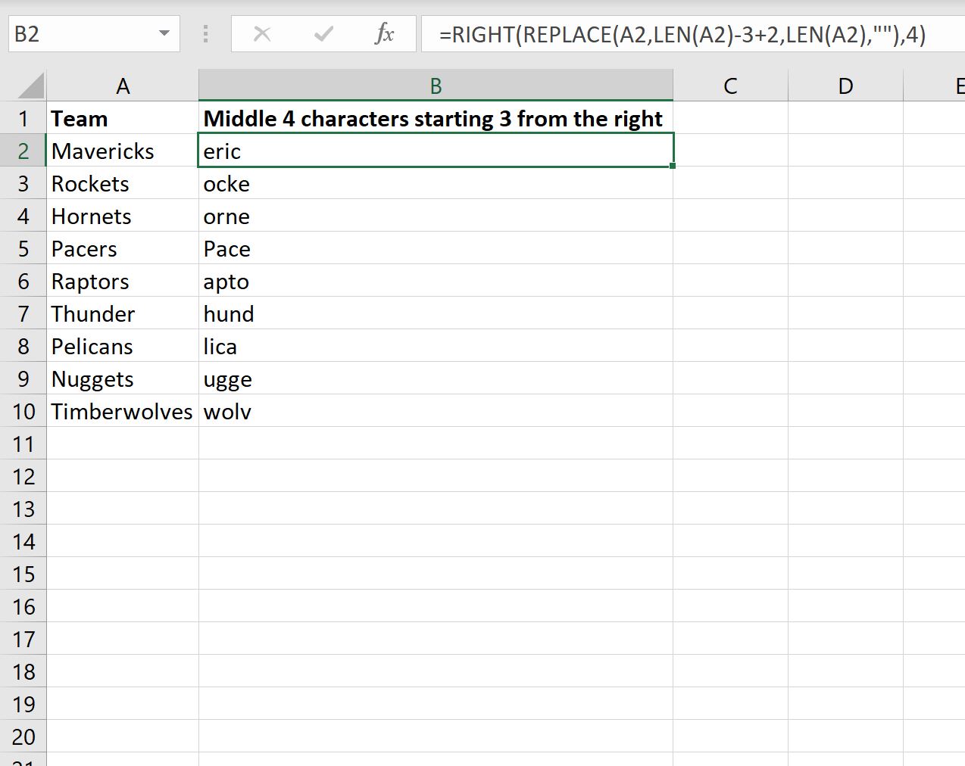Select row 12 header
965x766 pixels.
pyautogui.click(x=23, y=476)
